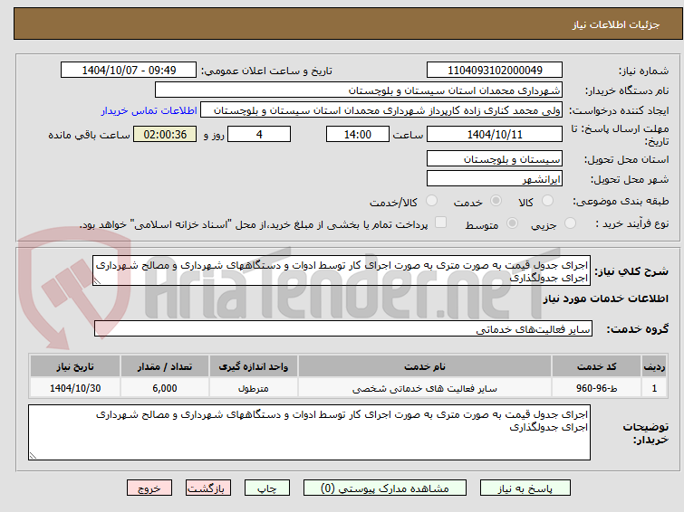
Task: Click the تعداد / مقدار column header
Action: (165, 366)
